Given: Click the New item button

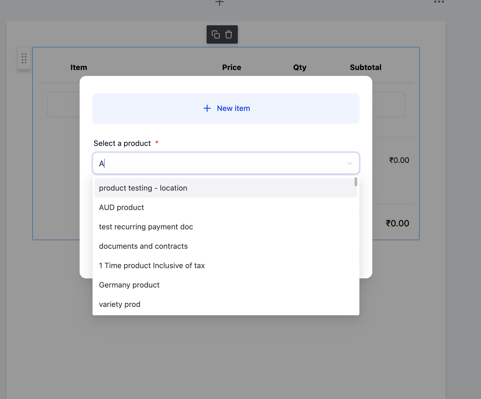Looking at the screenshot, I should coord(226,108).
